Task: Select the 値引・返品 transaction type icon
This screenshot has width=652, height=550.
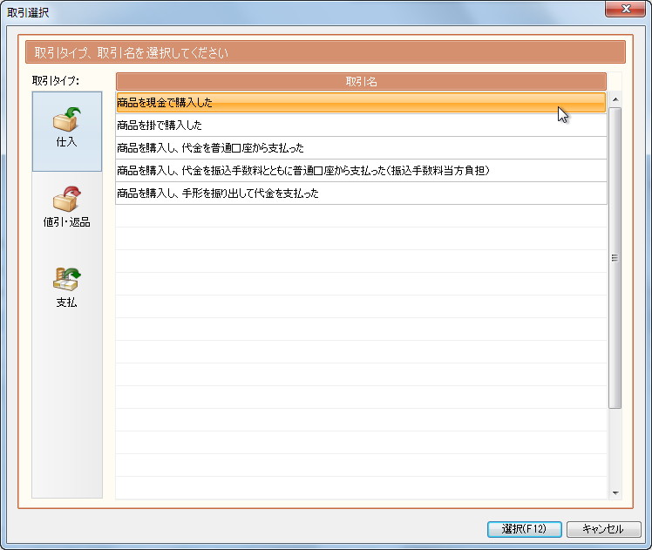Action: coord(67,207)
